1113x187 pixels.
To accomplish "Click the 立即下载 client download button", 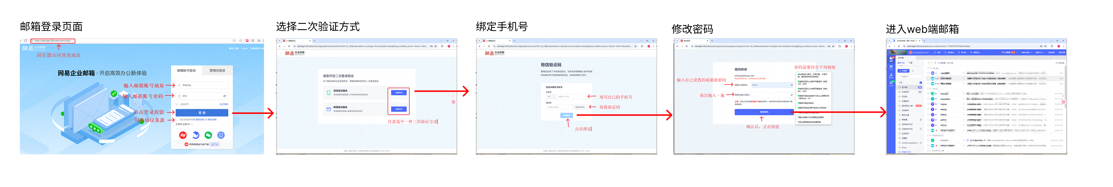I will [215, 144].
